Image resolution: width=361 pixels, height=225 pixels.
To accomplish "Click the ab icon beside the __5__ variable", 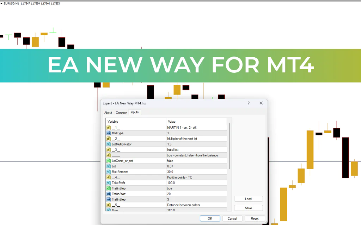I will tap(108, 205).
